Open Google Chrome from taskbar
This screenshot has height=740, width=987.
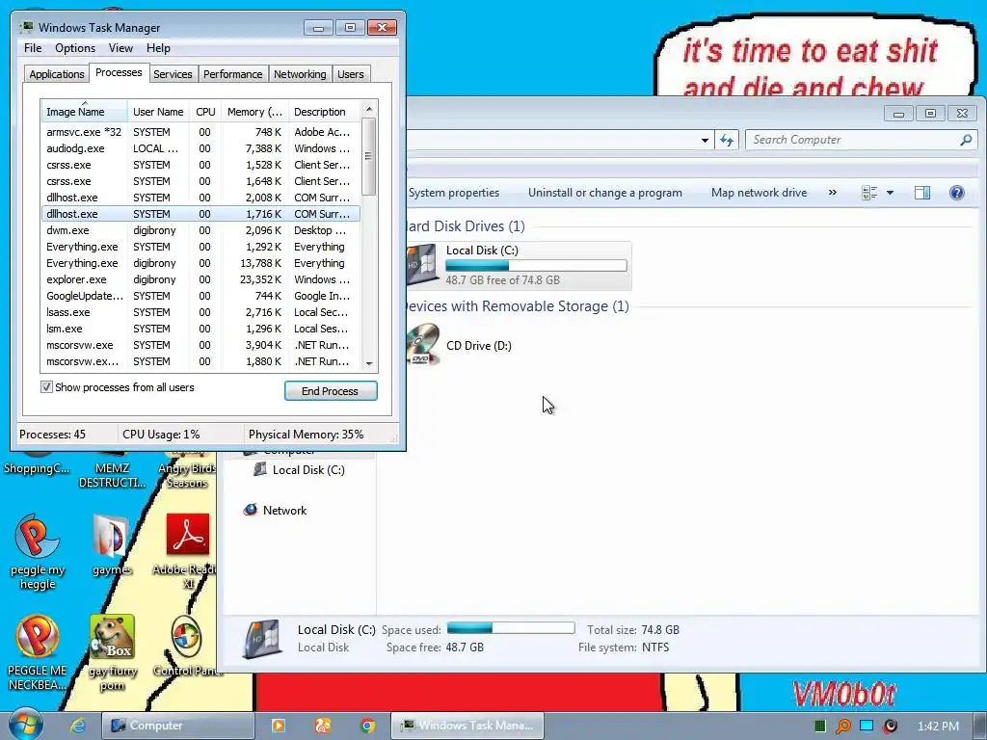click(367, 726)
